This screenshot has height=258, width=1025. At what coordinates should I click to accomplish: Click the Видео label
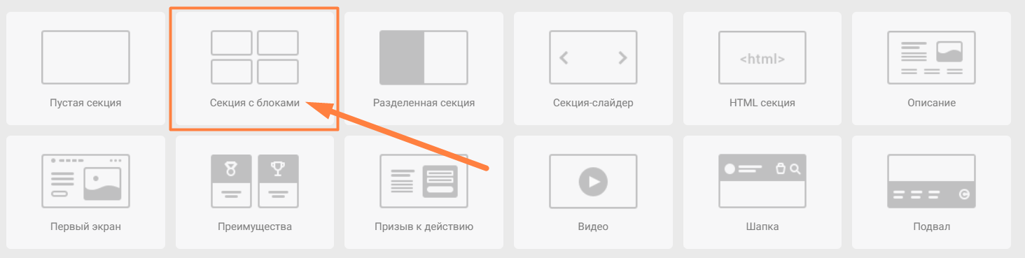coord(593,227)
